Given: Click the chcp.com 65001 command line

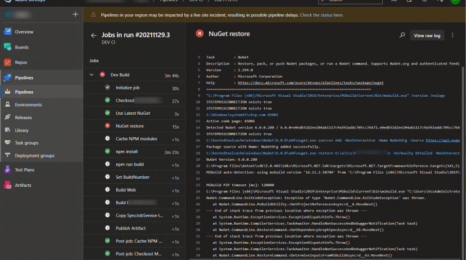Looking at the screenshot, I should click(242, 115).
